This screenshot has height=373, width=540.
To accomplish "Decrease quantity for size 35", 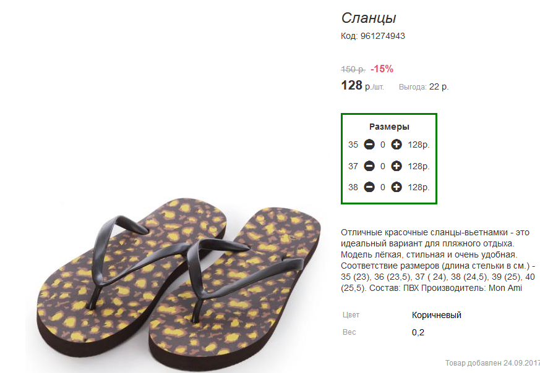I will 369,145.
